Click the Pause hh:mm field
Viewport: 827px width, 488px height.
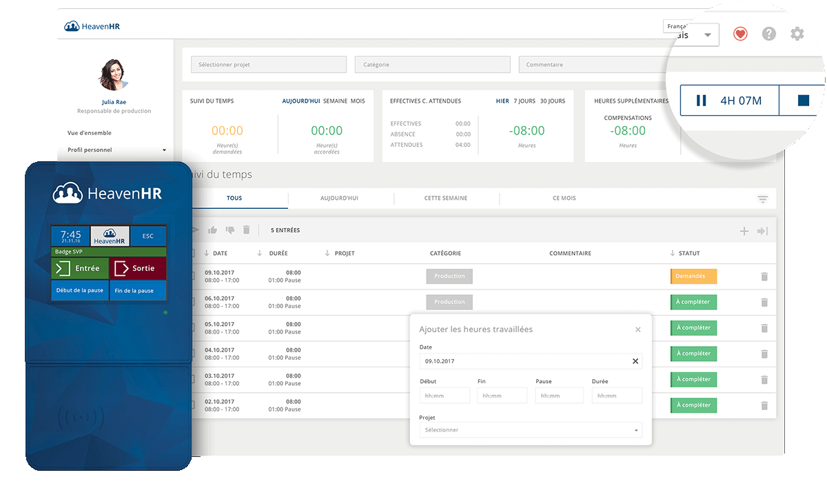pyautogui.click(x=560, y=396)
